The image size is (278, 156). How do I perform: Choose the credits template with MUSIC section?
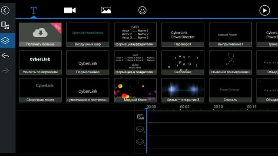pyautogui.click(x=135, y=62)
